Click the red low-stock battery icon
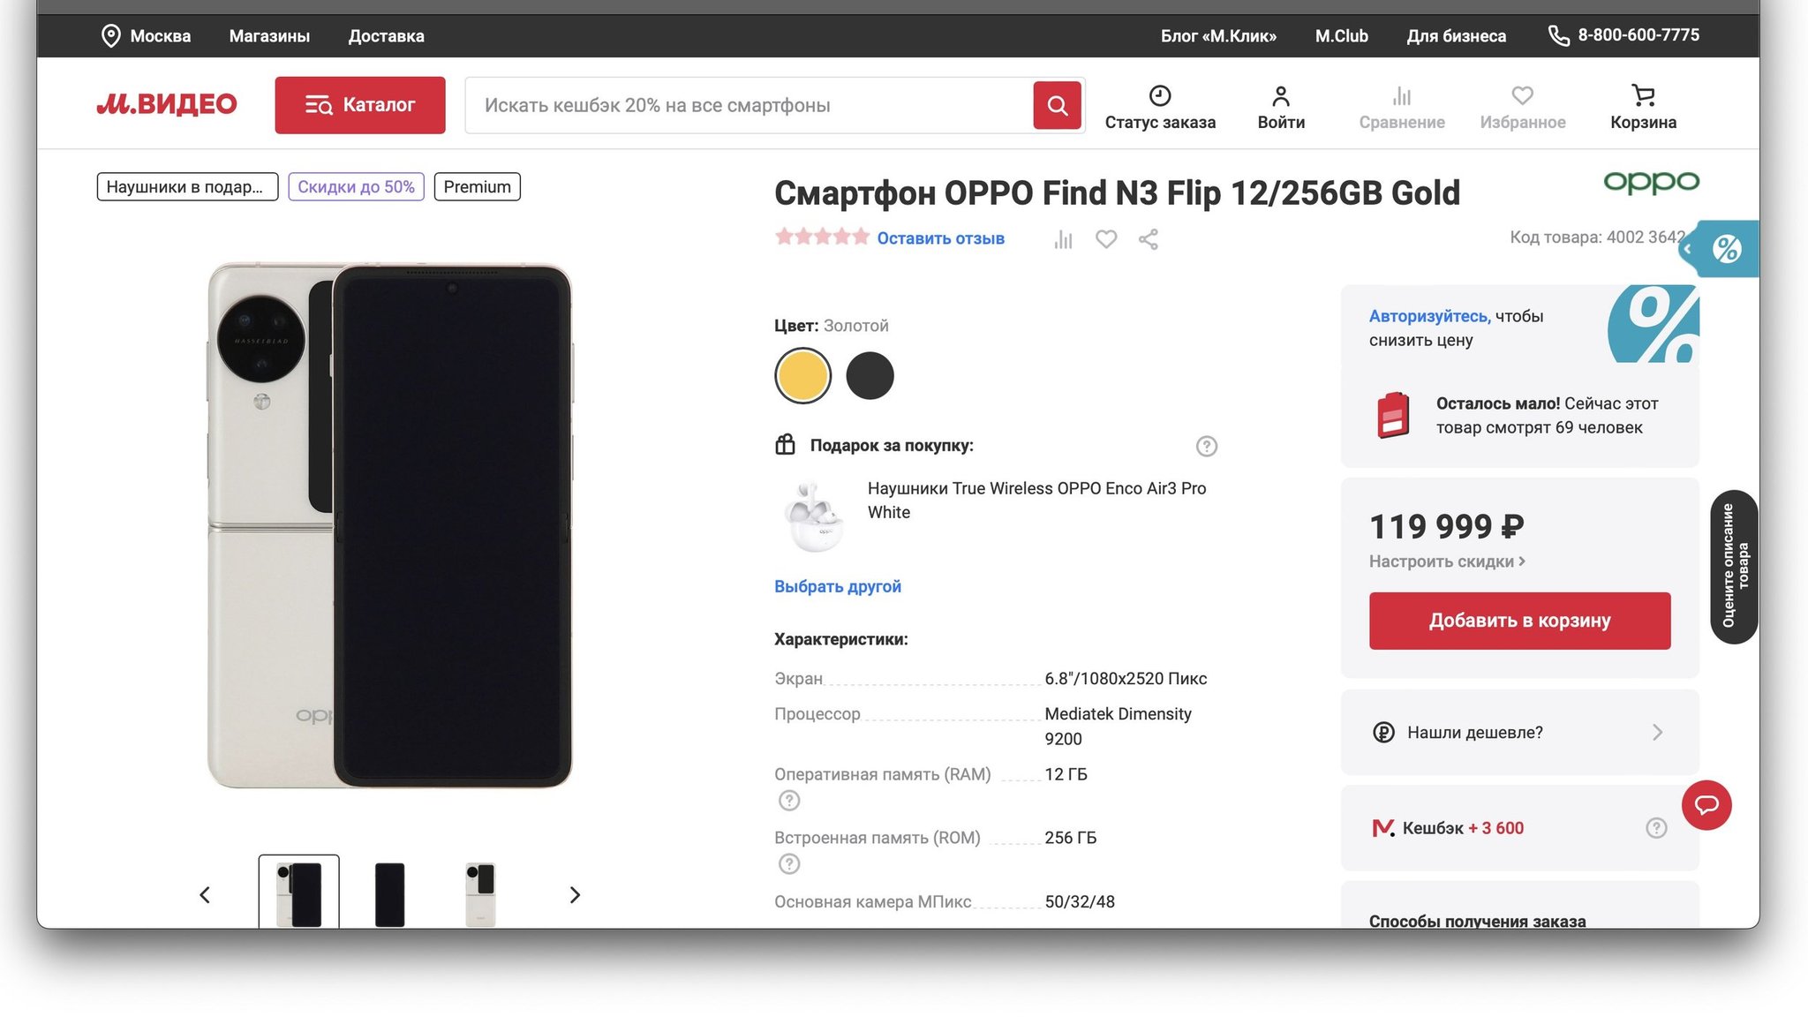The image size is (1808, 1017). pos(1393,415)
